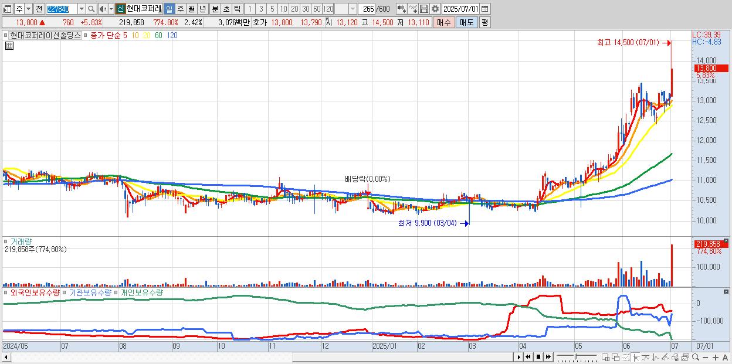Click the play replay button
This screenshot has width=732, height=364.
click(x=519, y=357)
